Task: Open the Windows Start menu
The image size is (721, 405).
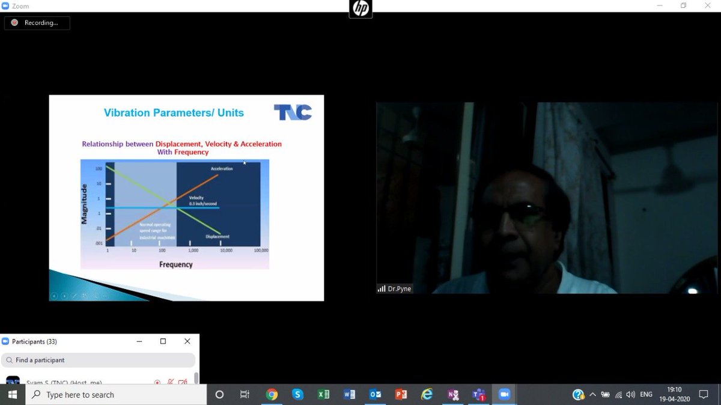Action: point(12,395)
